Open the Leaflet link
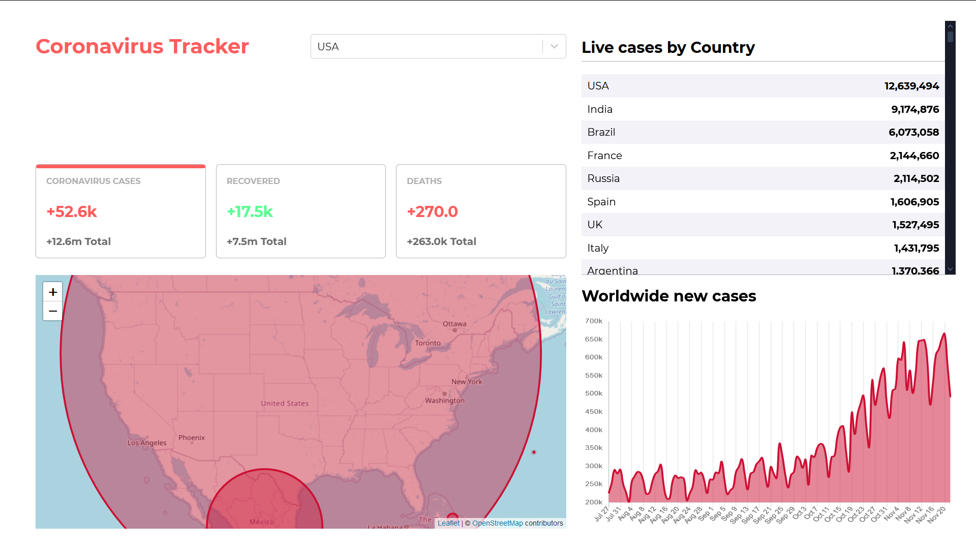976x549 pixels. click(448, 523)
